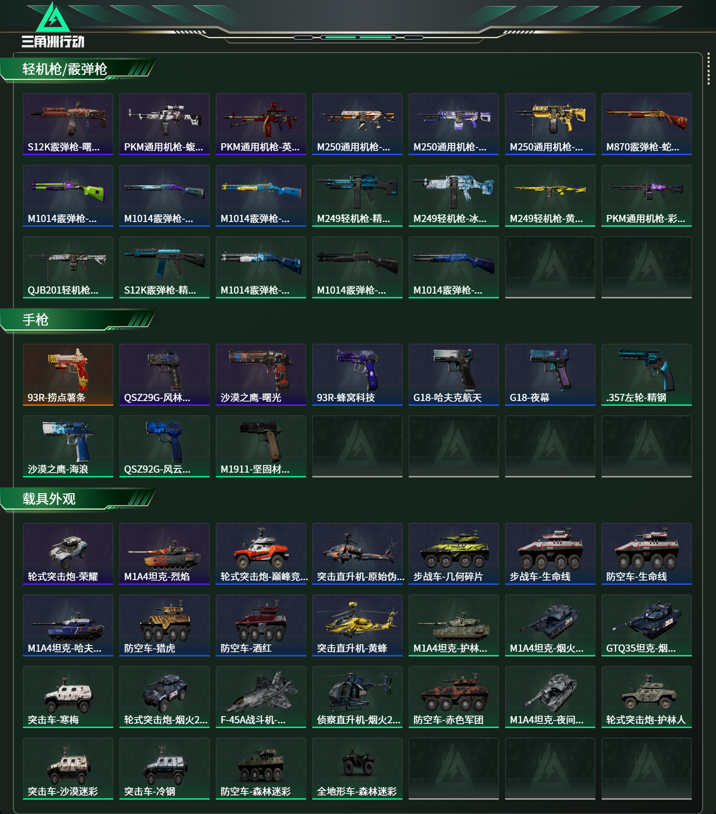Choose the .357左轮-精钢 revolver skin

tap(647, 375)
